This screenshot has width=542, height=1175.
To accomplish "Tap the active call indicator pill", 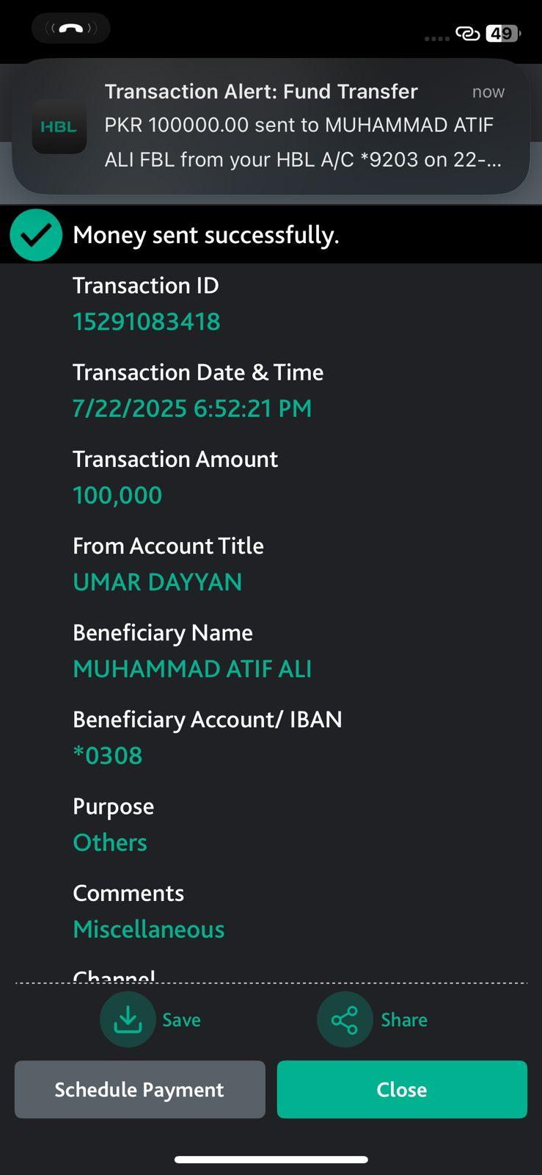I will click(70, 29).
